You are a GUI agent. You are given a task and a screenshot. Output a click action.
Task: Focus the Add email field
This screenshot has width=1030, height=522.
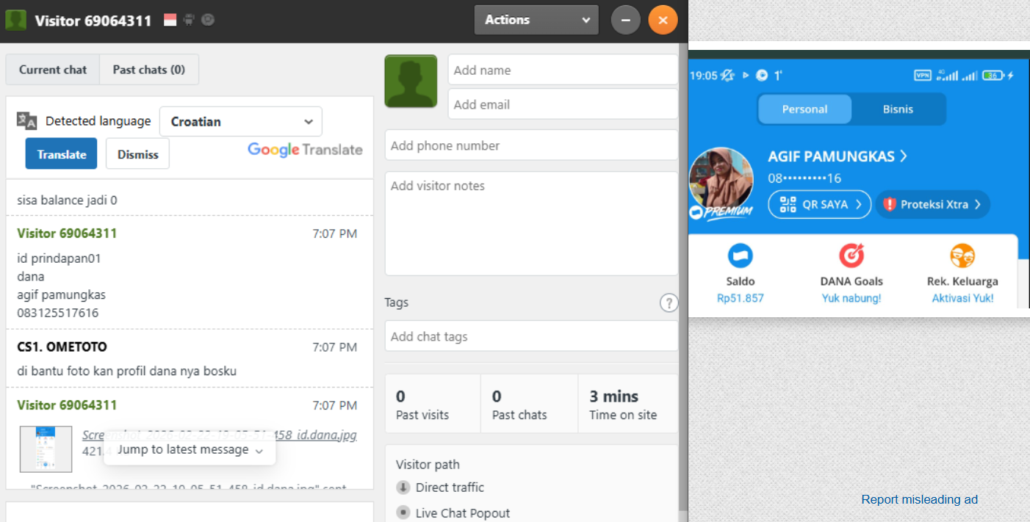pyautogui.click(x=563, y=104)
